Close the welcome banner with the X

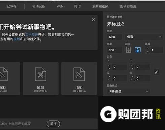pos(93,20)
